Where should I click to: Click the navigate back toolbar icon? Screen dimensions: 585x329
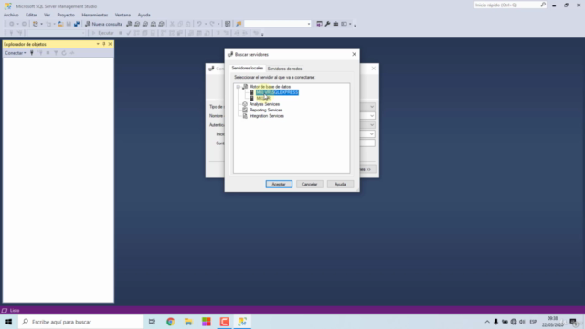(12, 24)
